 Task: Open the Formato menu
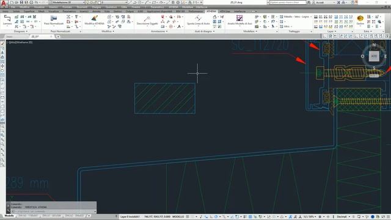tap(67, 7)
